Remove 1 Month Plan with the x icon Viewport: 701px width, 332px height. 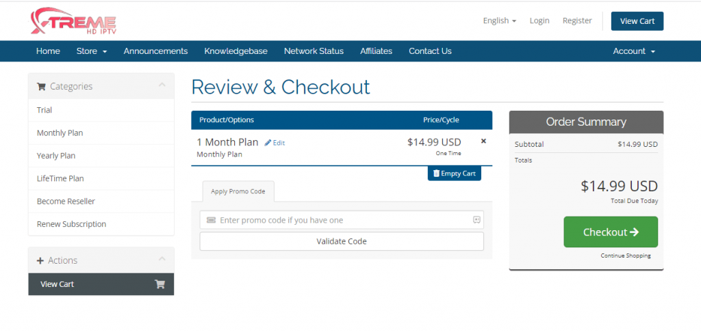(483, 141)
